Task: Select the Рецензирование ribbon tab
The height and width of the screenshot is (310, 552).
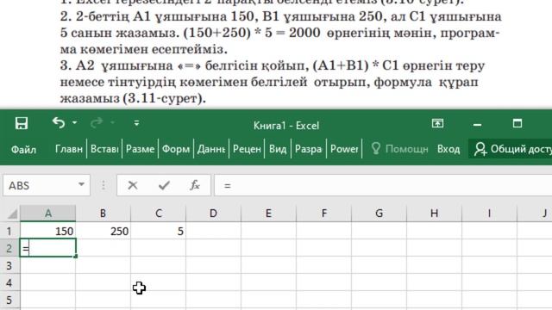Action: pyautogui.click(x=247, y=149)
